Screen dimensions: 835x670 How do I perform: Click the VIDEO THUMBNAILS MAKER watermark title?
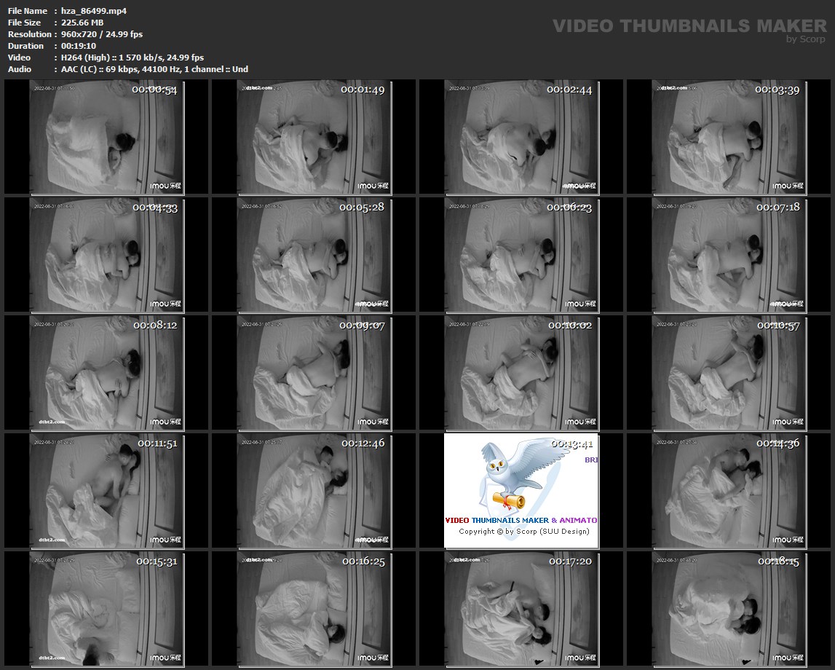coord(689,26)
